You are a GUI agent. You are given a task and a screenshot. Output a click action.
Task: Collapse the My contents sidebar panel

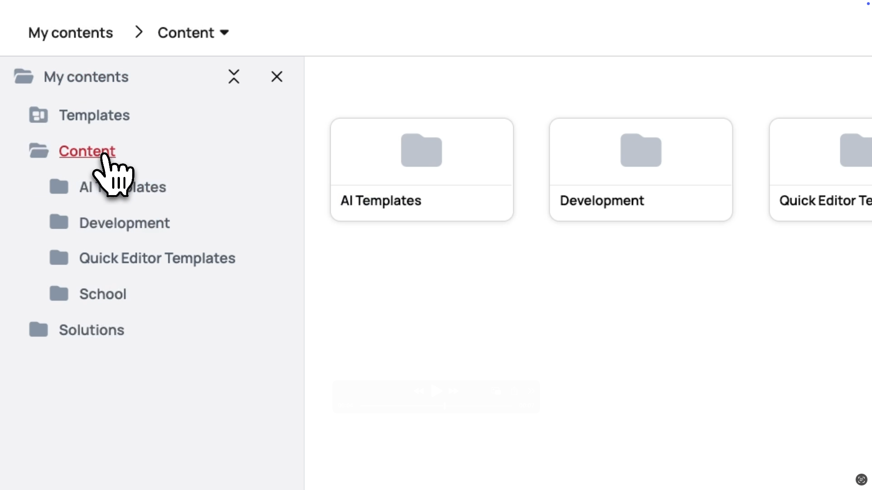tap(233, 76)
